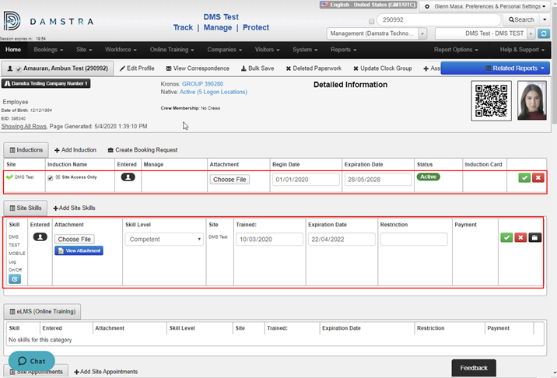Viewport: 557px width, 378px height.
Task: Toggle Site Access Only checkbox
Action: pos(50,178)
